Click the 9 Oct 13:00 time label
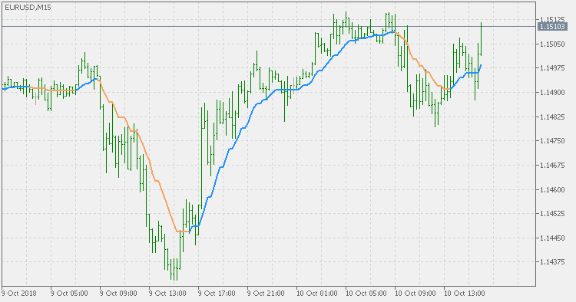 (167, 294)
